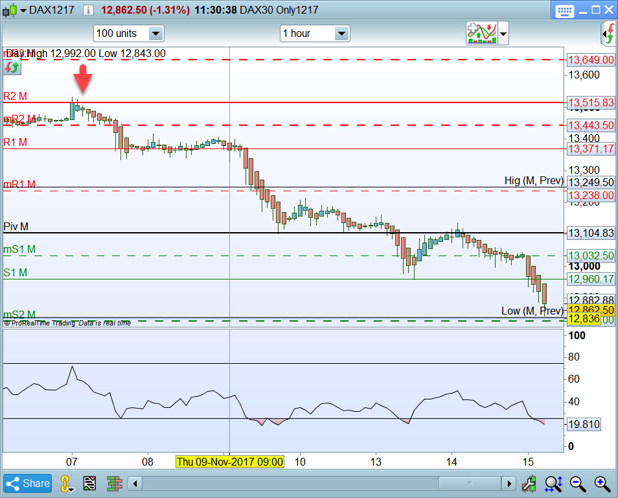This screenshot has width=618, height=498.
Task: Click the keyboard icon in the title bar
Action: 564,10
